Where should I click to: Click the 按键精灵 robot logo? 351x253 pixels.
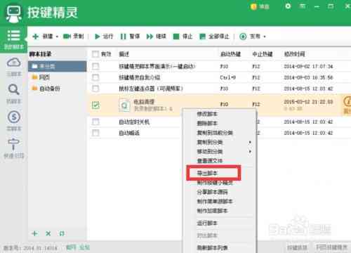14,13
